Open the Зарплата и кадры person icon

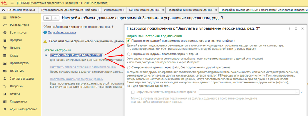click(5, 79)
